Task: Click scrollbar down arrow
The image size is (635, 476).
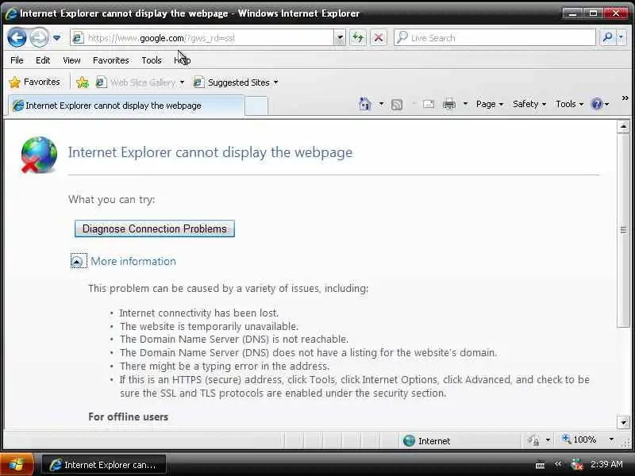Action: pyautogui.click(x=623, y=423)
